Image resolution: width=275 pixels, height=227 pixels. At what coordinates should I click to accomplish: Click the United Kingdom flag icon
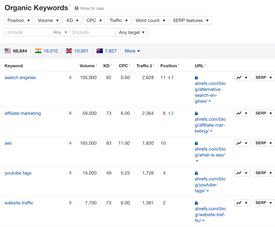(x=69, y=51)
